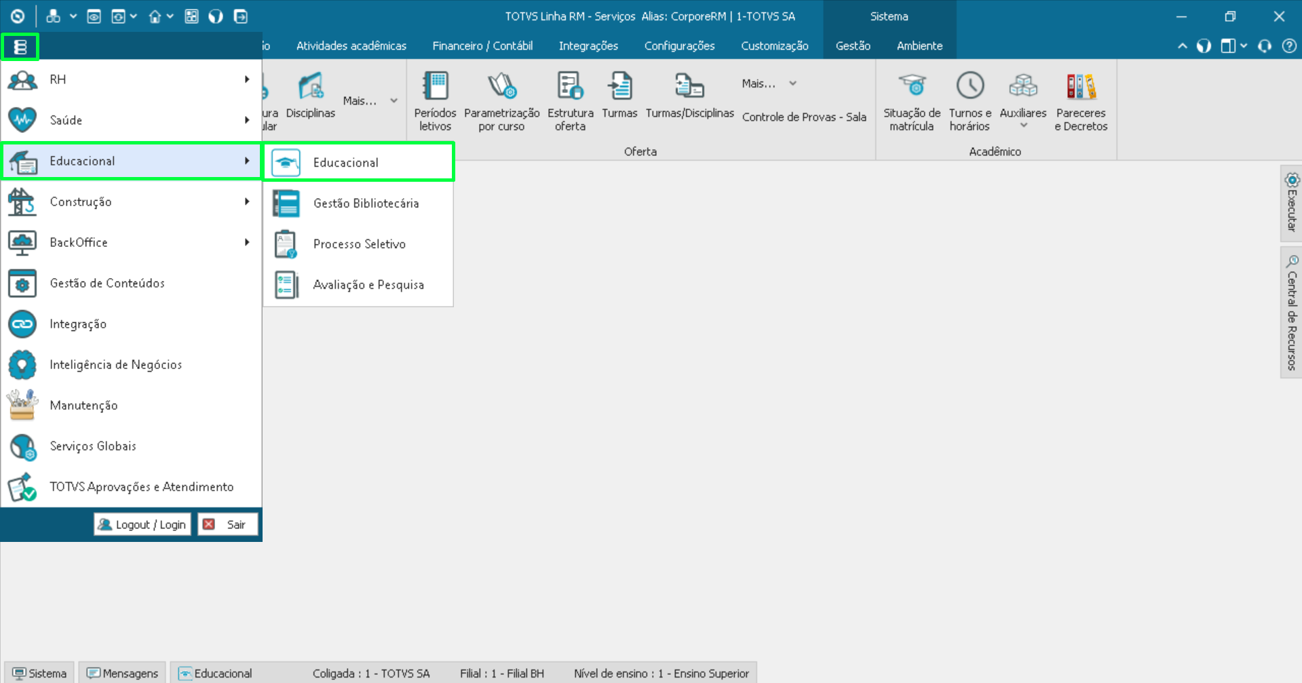This screenshot has width=1302, height=683.
Task: Open the dropdown arrow next to the home icon
Action: tap(170, 16)
